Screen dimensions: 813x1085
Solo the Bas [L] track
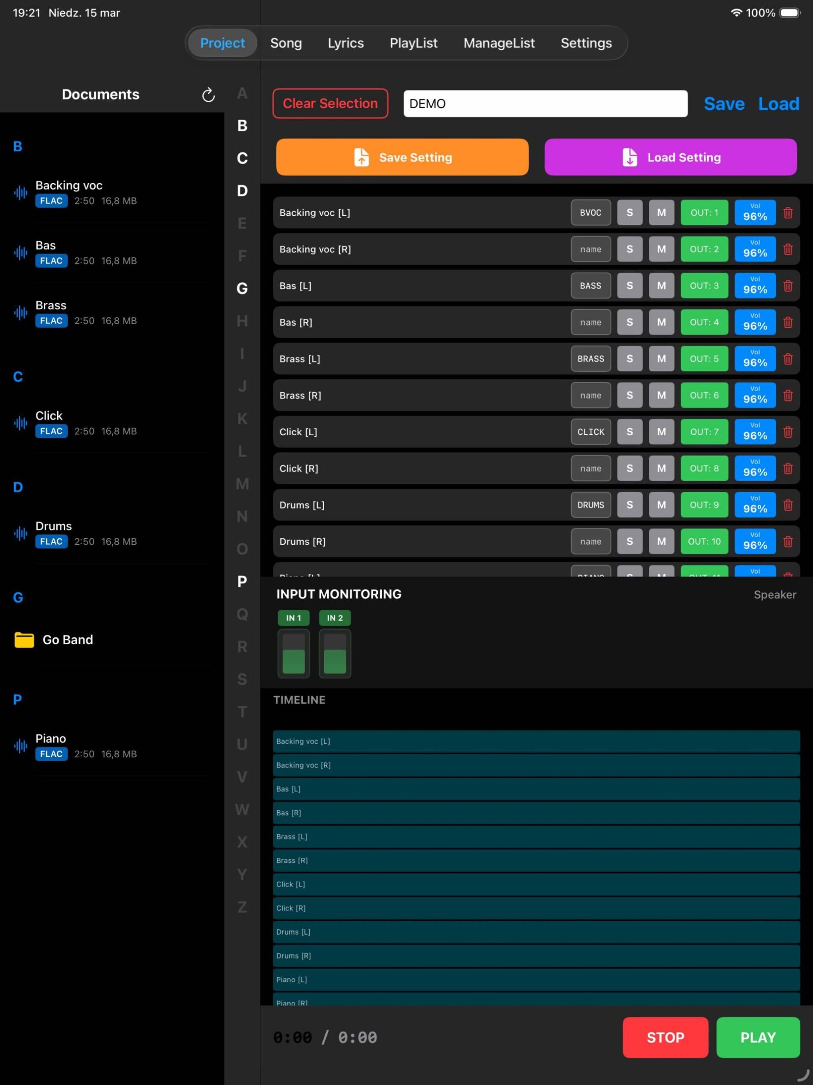630,285
